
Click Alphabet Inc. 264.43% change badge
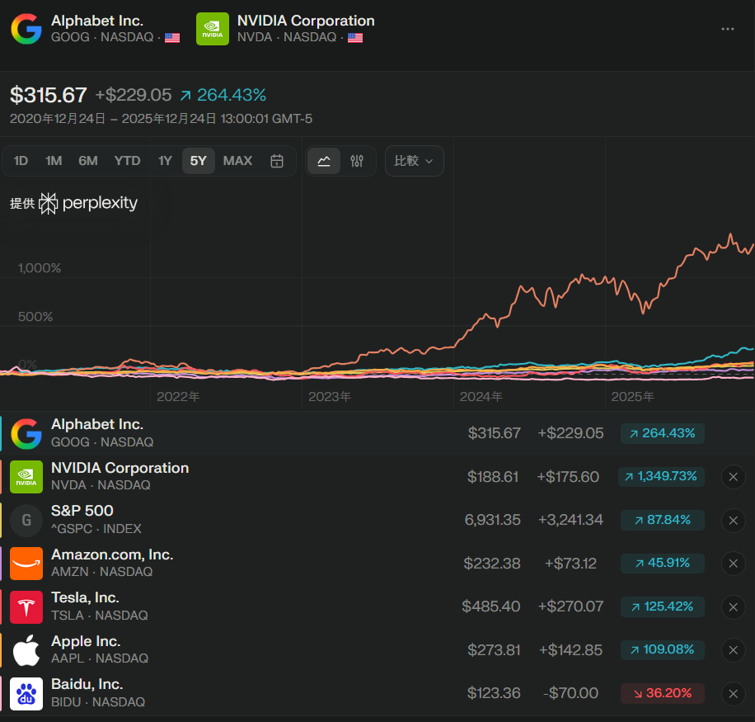[x=662, y=433]
